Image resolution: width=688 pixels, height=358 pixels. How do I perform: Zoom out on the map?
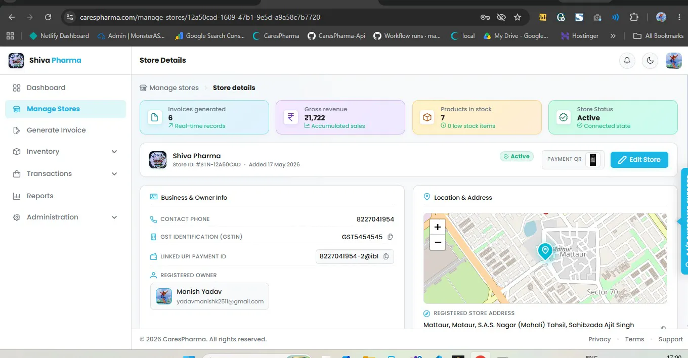(x=438, y=242)
